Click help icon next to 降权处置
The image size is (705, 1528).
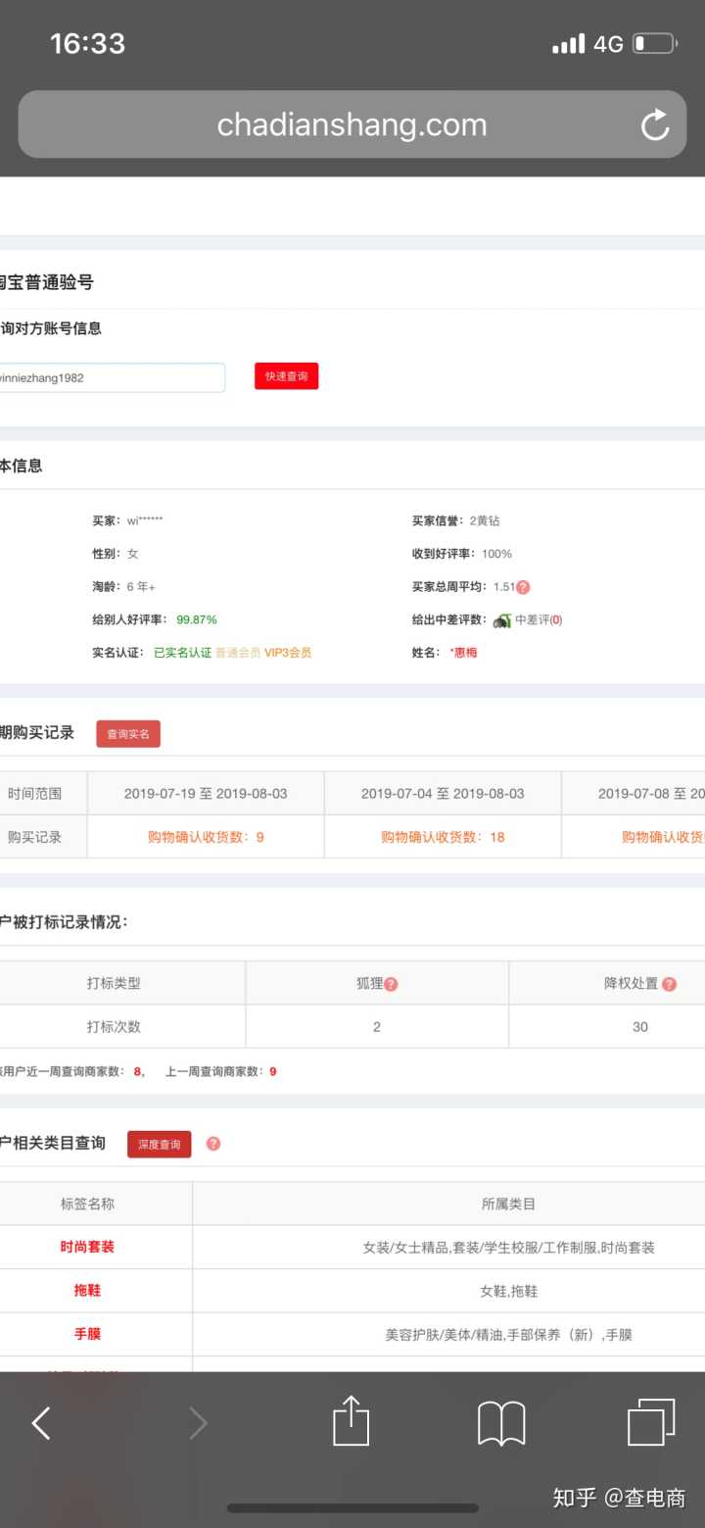pos(669,984)
